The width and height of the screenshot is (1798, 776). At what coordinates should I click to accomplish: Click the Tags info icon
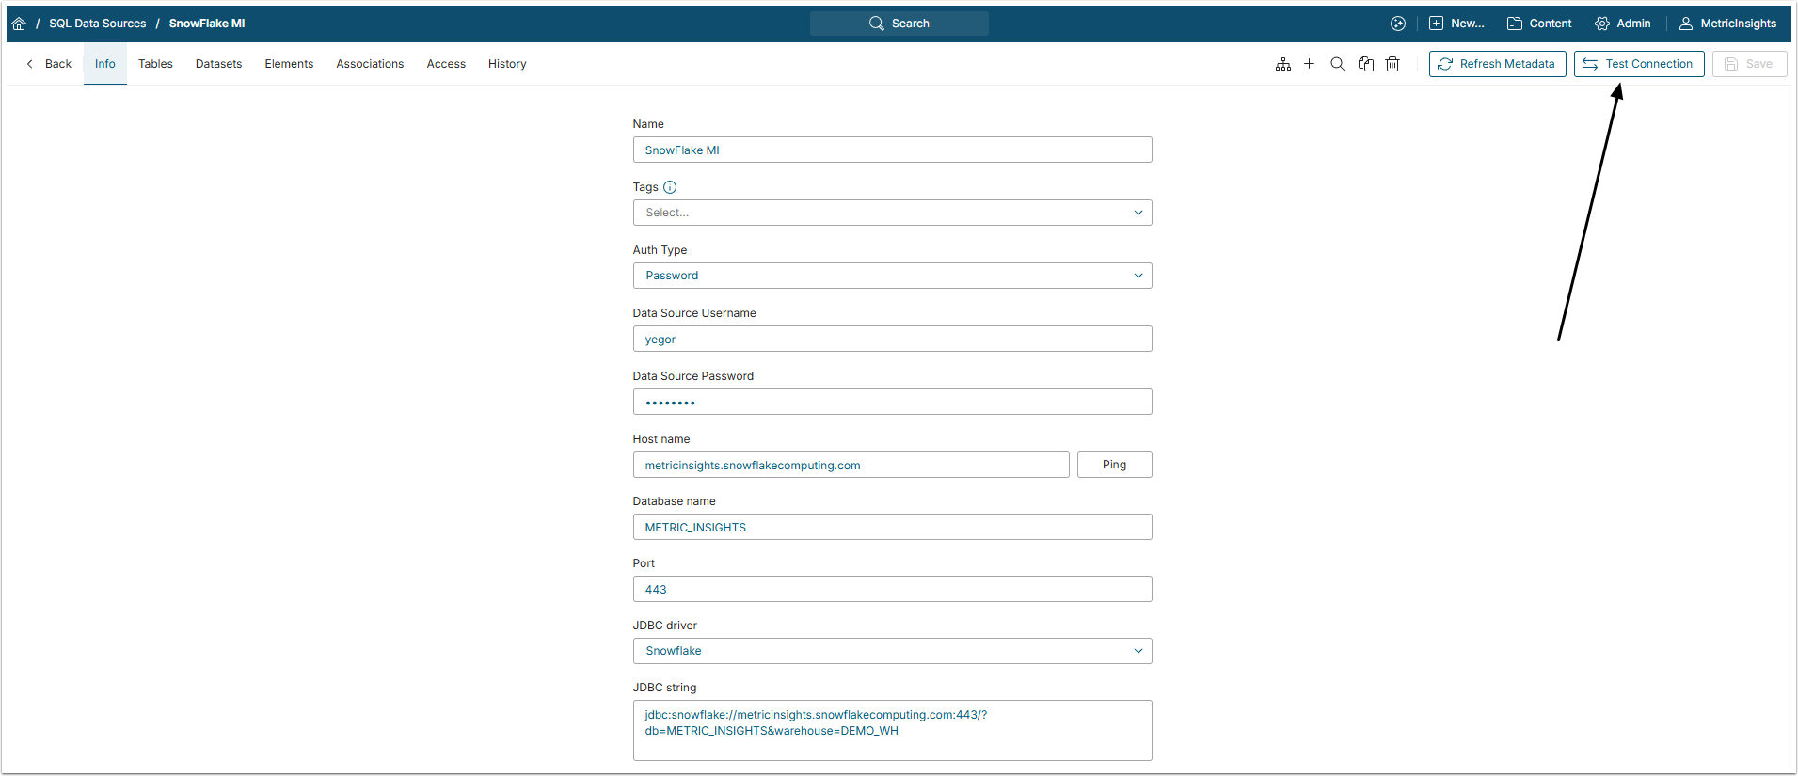point(670,187)
